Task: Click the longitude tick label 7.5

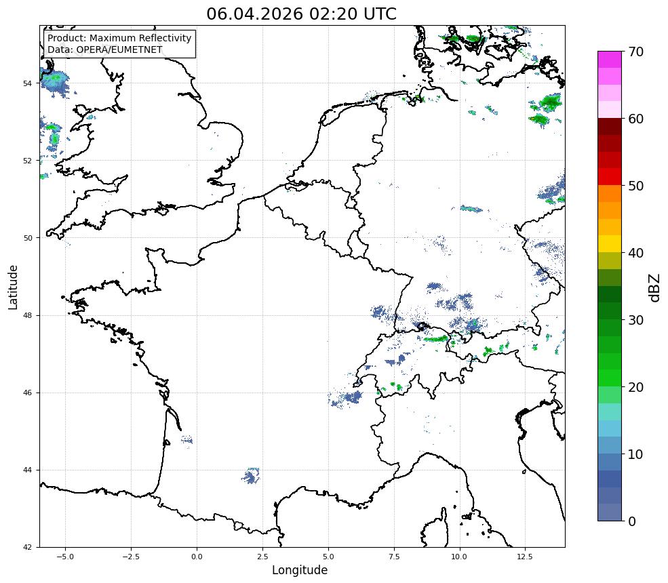Action: 394,557
